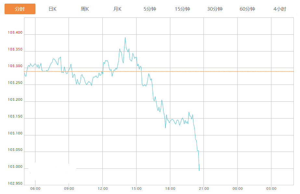Click the 103.300 red price label

15,66
